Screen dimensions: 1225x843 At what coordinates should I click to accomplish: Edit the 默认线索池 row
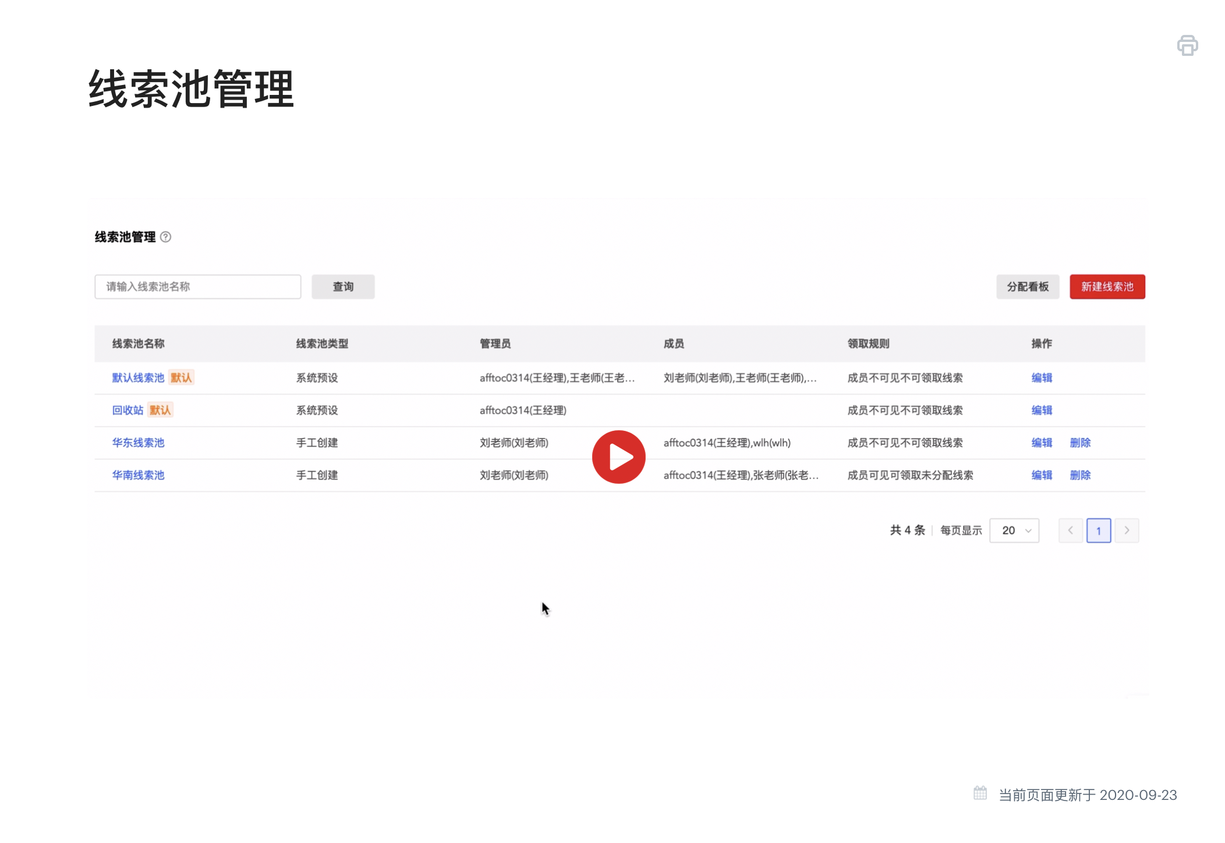pos(1042,378)
